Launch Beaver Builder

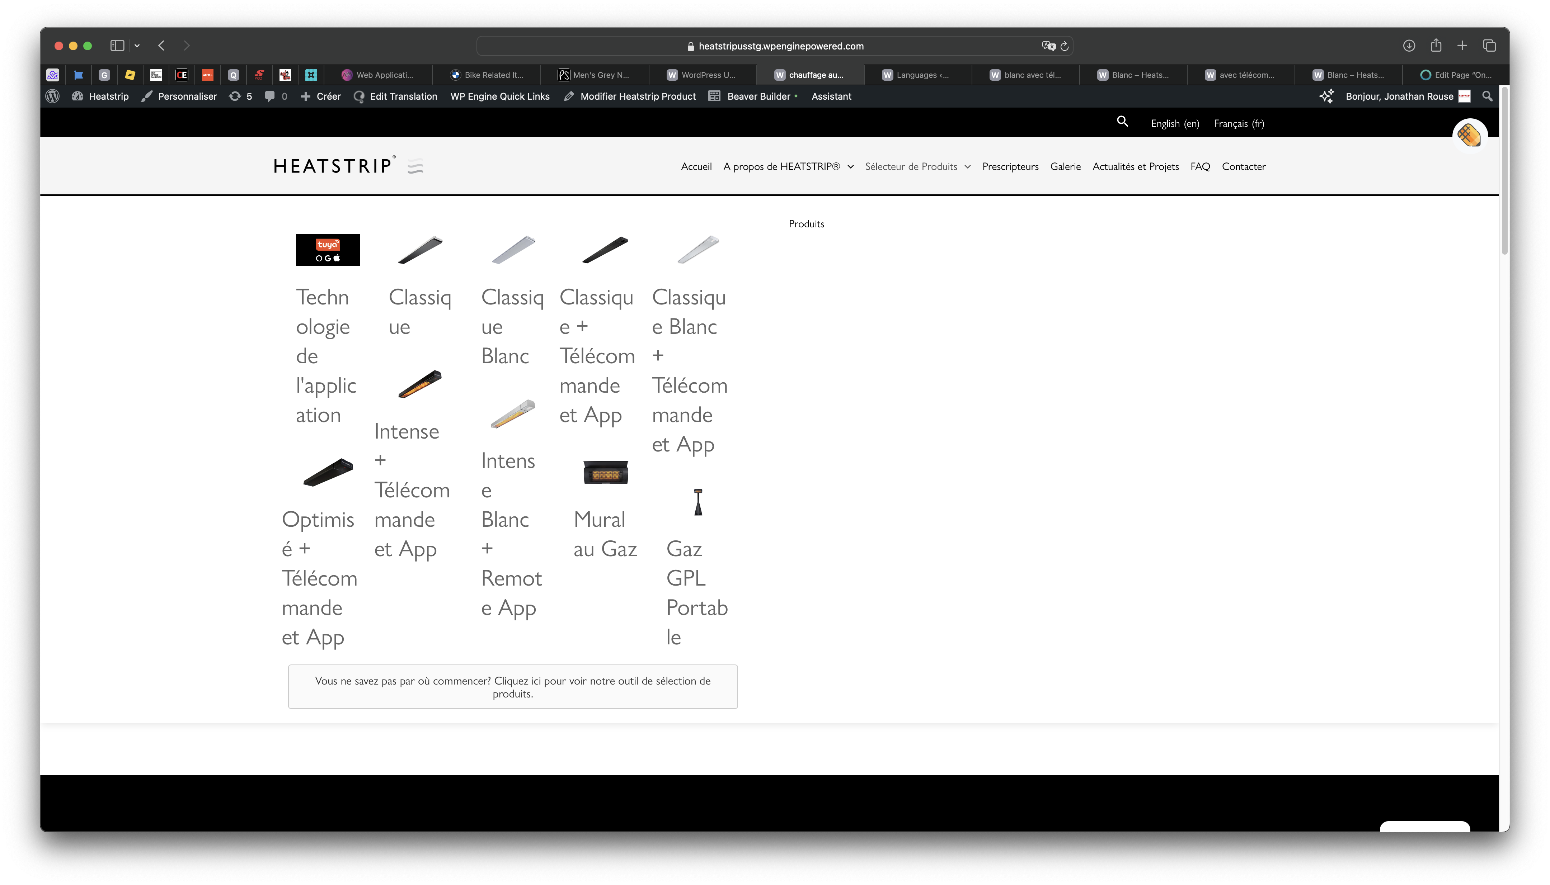tap(753, 96)
